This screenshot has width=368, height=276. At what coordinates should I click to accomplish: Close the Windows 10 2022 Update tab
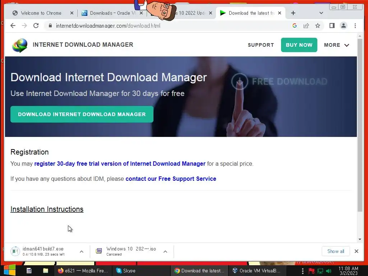(x=211, y=13)
